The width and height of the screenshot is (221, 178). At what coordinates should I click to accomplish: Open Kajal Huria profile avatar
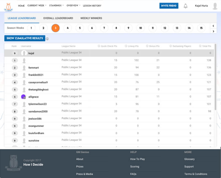215,6
